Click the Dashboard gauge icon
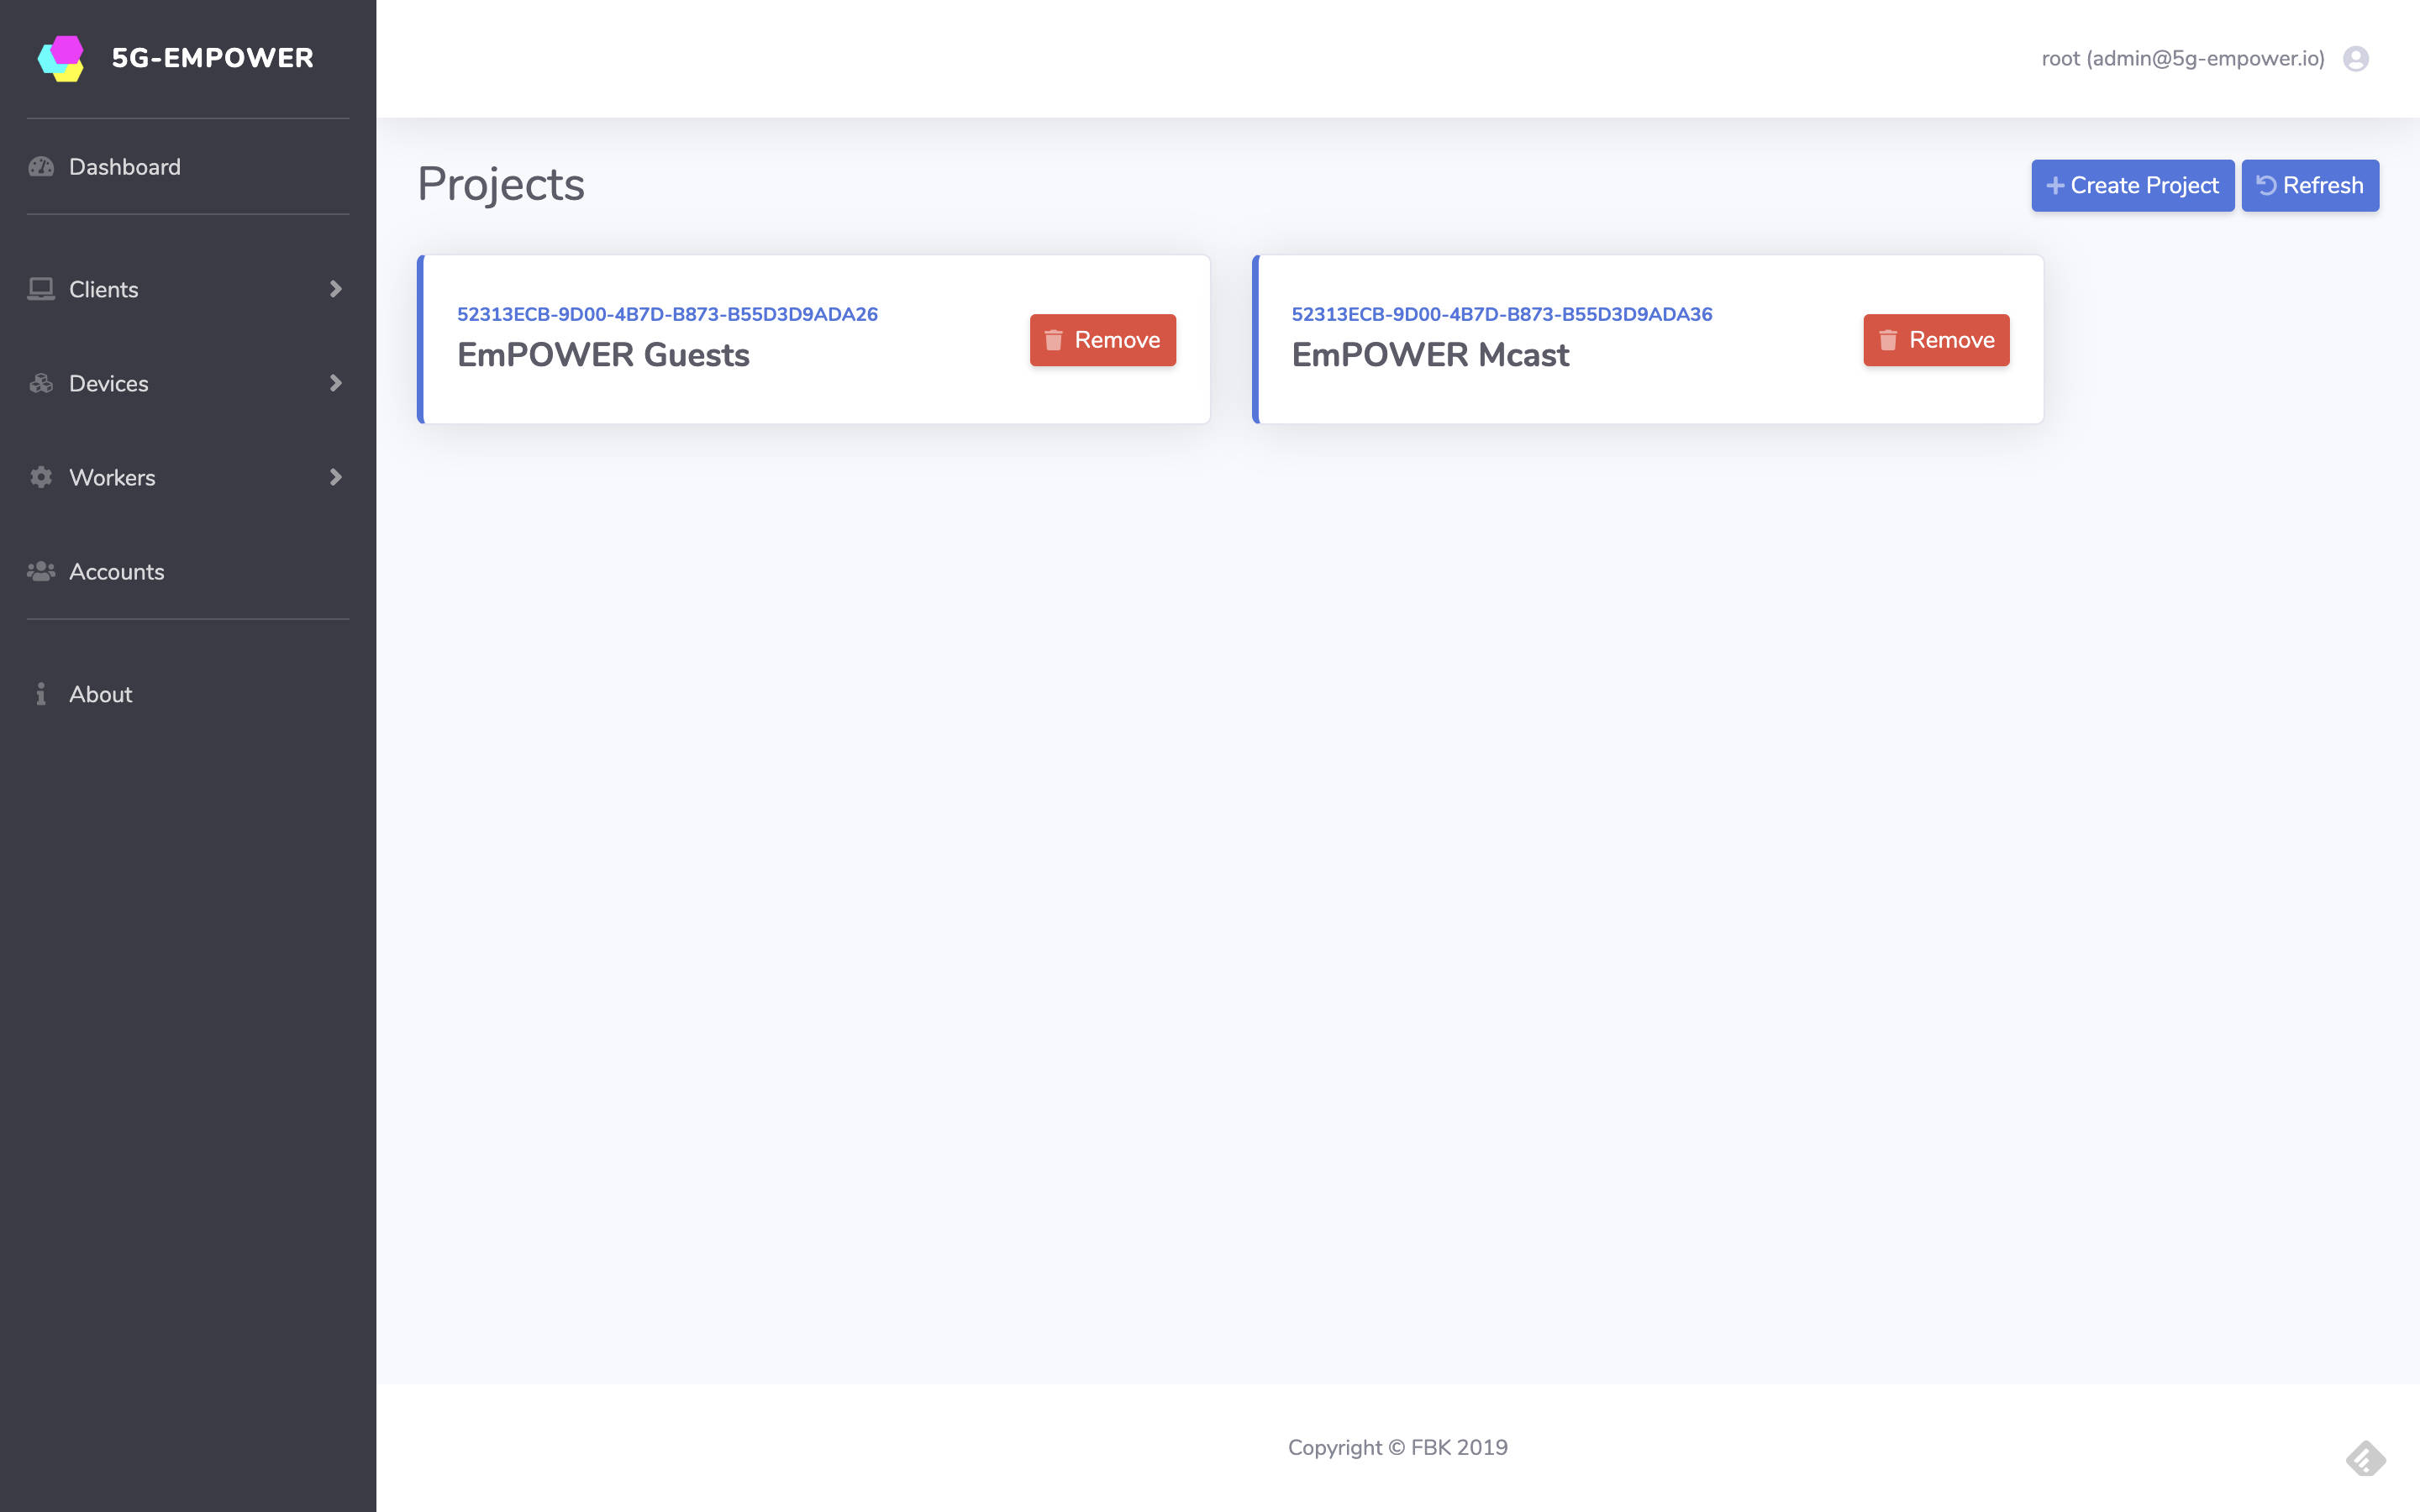The image size is (2420, 1512). (41, 167)
